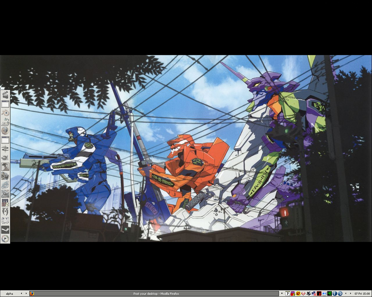Click the small dot at tray start
372x297 pixels.
click(x=282, y=293)
